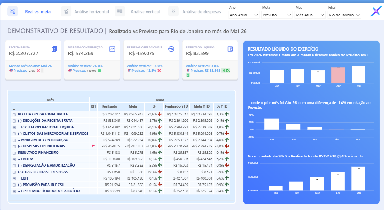Click the Margem Contribuição trend icon
The width and height of the screenshot is (384, 210).
(112, 49)
